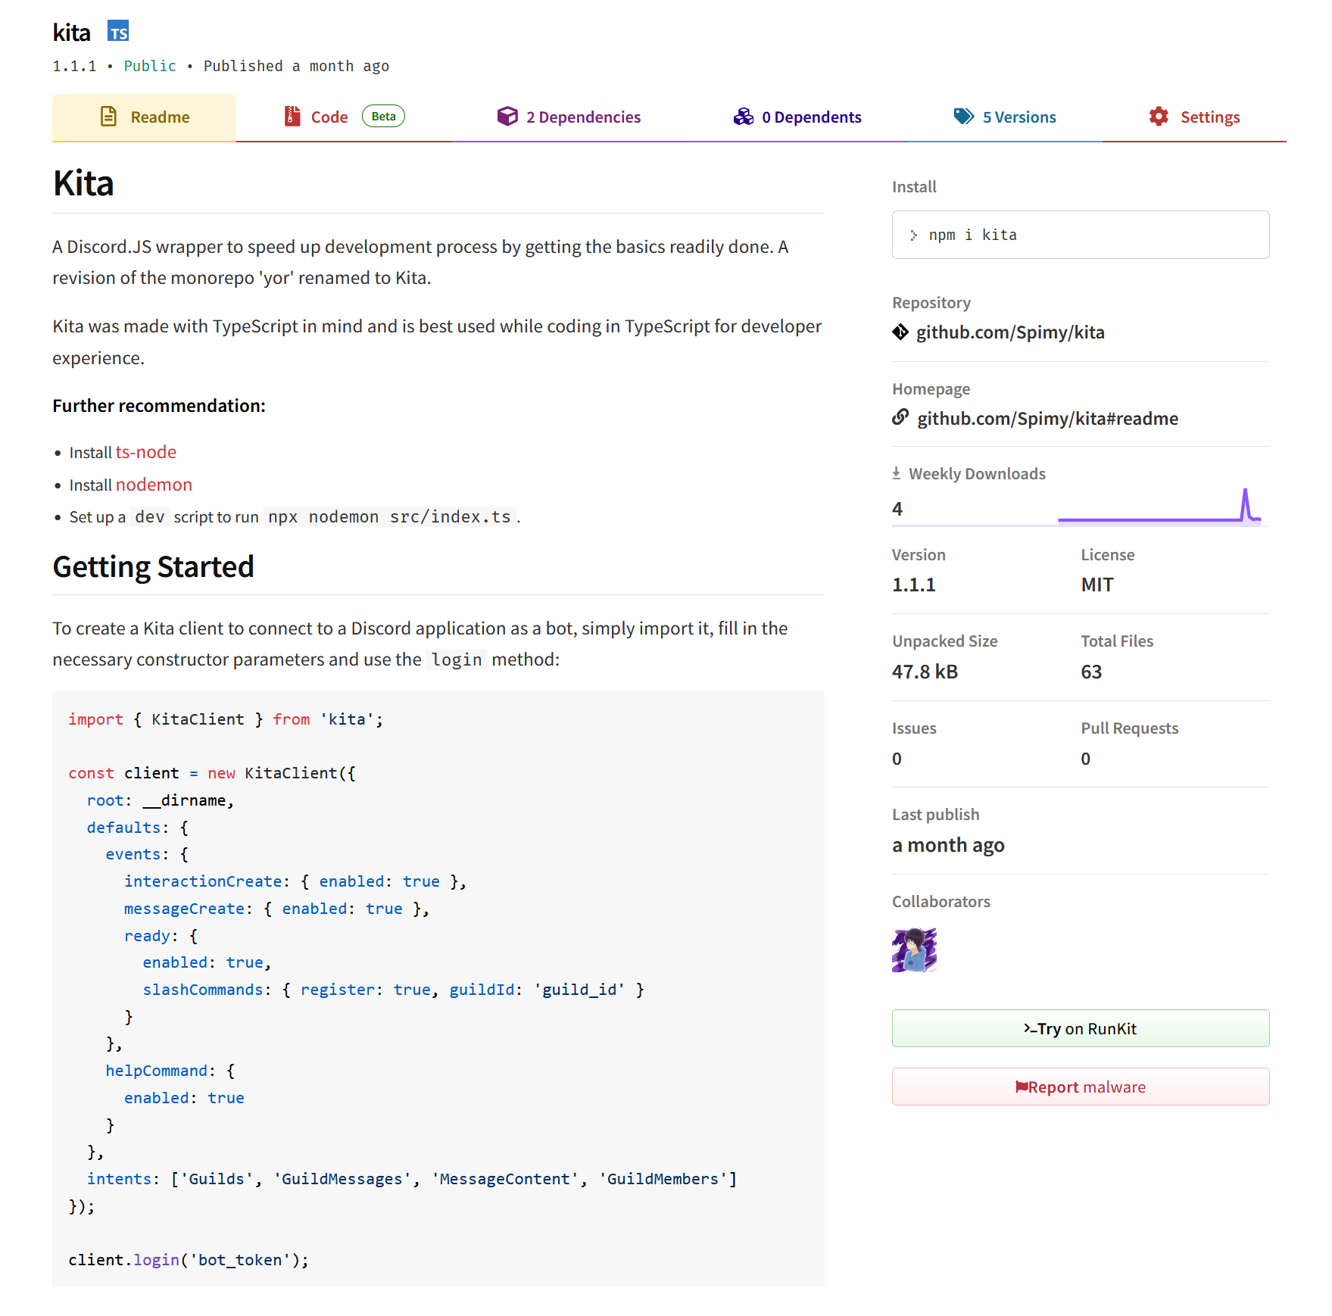Open the Settings tab

[x=1194, y=117]
